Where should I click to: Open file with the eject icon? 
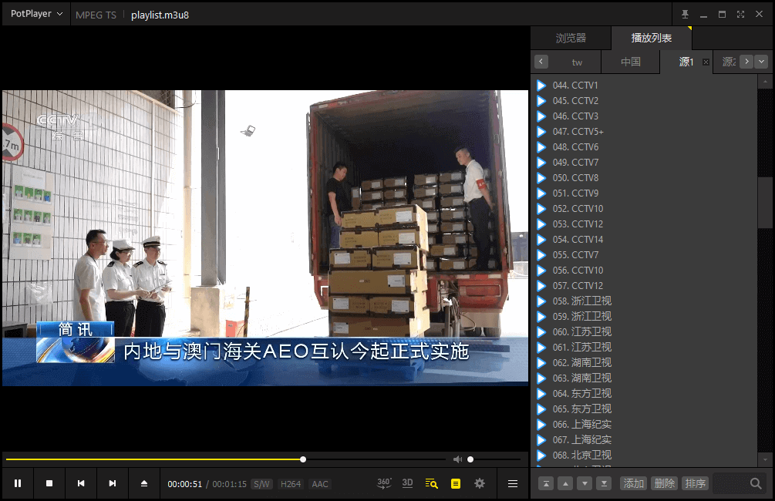144,483
